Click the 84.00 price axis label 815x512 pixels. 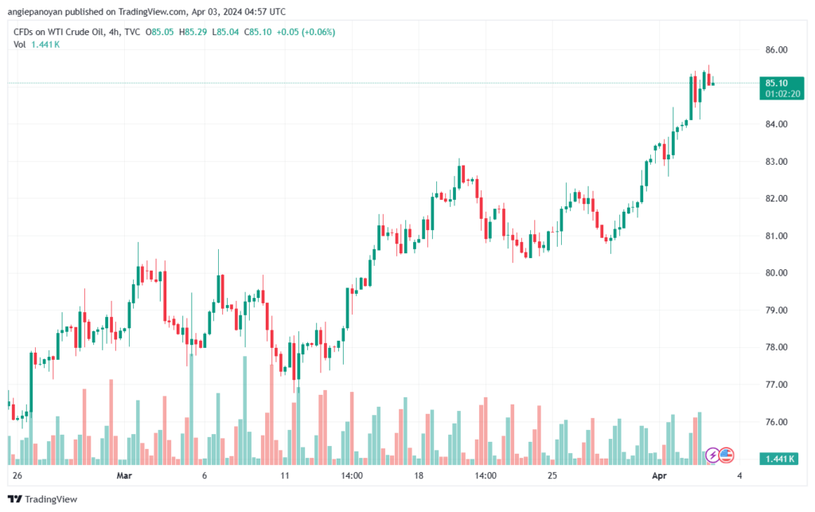click(776, 124)
